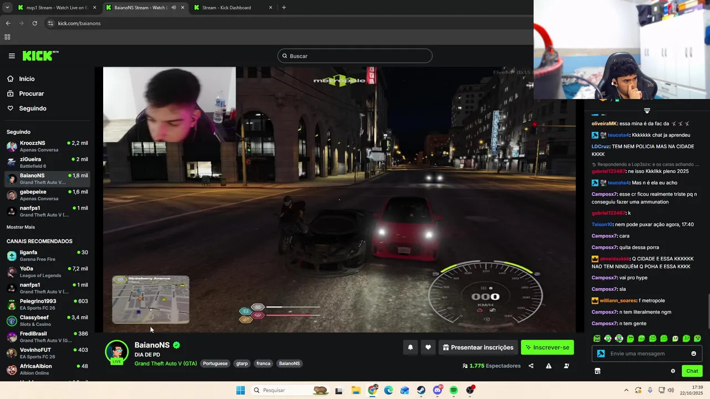Reload the page
This screenshot has width=710, height=399.
[34, 23]
